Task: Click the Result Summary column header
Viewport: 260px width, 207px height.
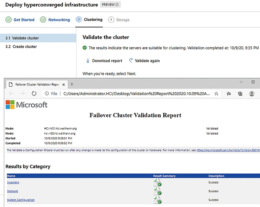Action: point(164,176)
